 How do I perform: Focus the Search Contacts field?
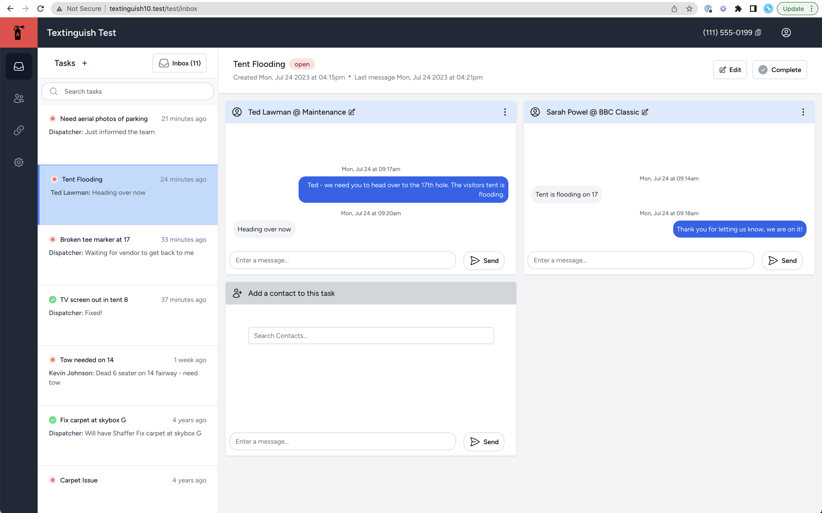[371, 335]
